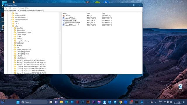Expand the DeviceCompat key
The image size is (187, 105).
[x=13, y=34]
